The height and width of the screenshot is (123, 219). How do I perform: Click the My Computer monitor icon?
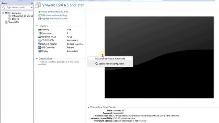click(x=6, y=13)
